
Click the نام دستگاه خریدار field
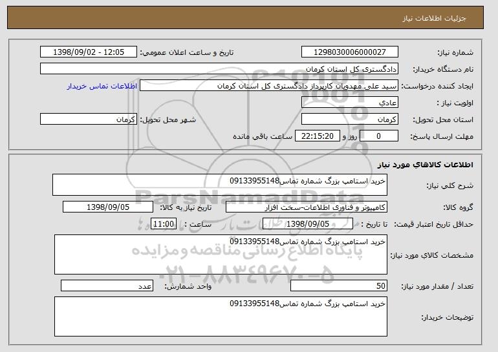point(219,69)
